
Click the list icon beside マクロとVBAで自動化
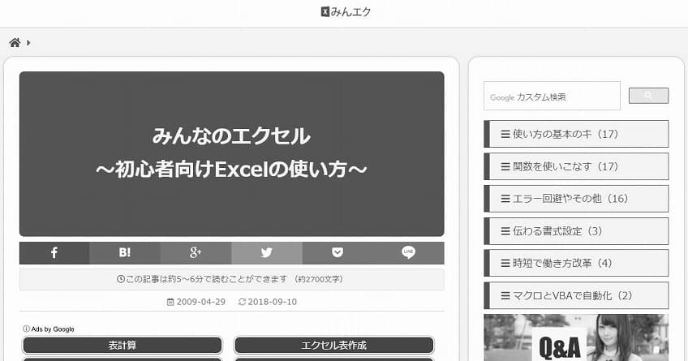505,295
